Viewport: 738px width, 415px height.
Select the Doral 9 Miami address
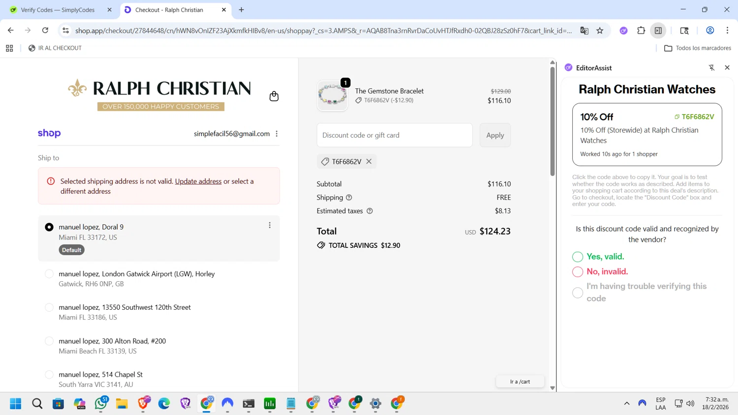point(49,227)
